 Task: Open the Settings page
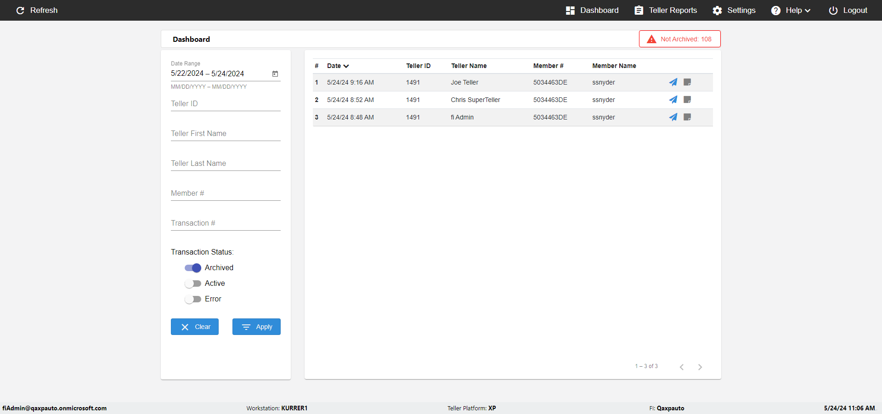[x=734, y=10]
